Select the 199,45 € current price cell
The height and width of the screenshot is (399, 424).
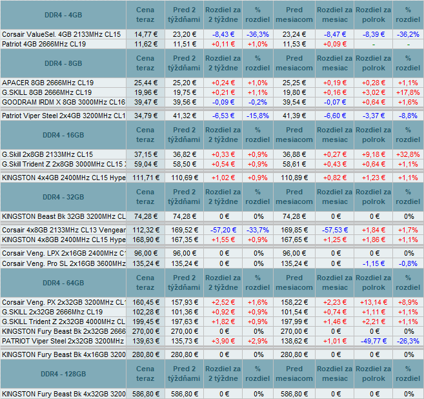[x=145, y=322]
